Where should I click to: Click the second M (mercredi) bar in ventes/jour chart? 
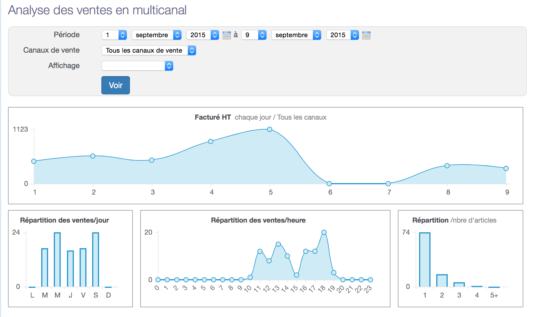tap(57, 259)
